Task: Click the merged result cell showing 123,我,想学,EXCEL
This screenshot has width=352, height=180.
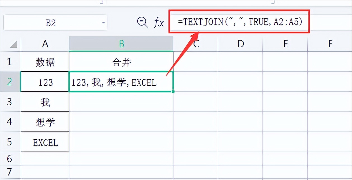Action: coord(121,82)
